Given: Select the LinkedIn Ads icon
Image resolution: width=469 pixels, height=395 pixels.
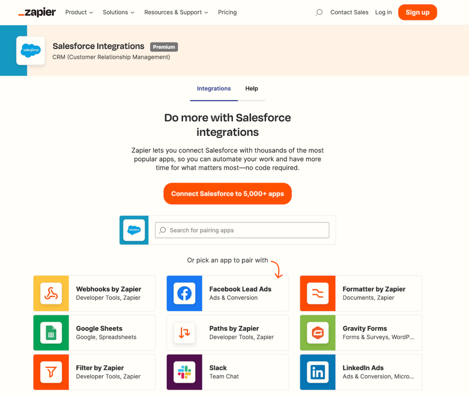Looking at the screenshot, I should coord(318,372).
